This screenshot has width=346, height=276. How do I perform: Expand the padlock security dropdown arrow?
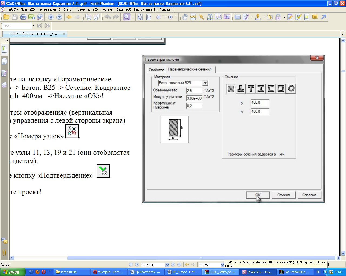tap(284, 17)
